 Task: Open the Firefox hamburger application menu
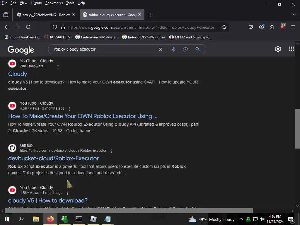pyautogui.click(x=293, y=27)
